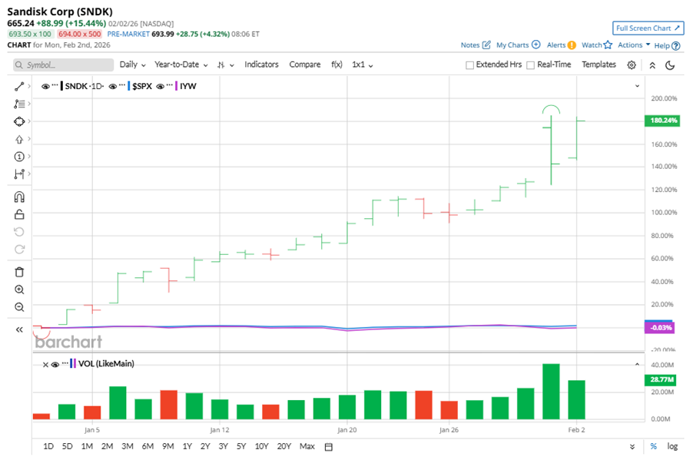Enable the Real-Time checkbox
Viewport: 693px width, 460px height.
tap(531, 65)
